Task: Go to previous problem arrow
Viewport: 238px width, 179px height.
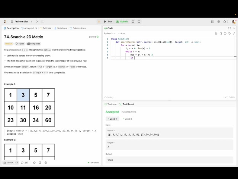Action: pyautogui.click(x=32, y=22)
